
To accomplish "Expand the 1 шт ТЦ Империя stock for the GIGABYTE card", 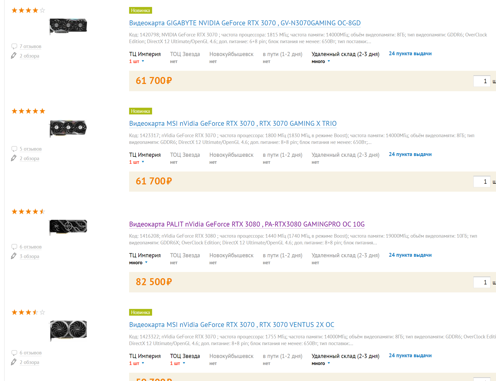I will (x=137, y=61).
